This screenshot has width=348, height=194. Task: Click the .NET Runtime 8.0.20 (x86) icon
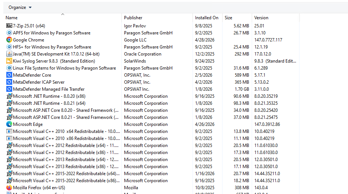click(x=9, y=96)
